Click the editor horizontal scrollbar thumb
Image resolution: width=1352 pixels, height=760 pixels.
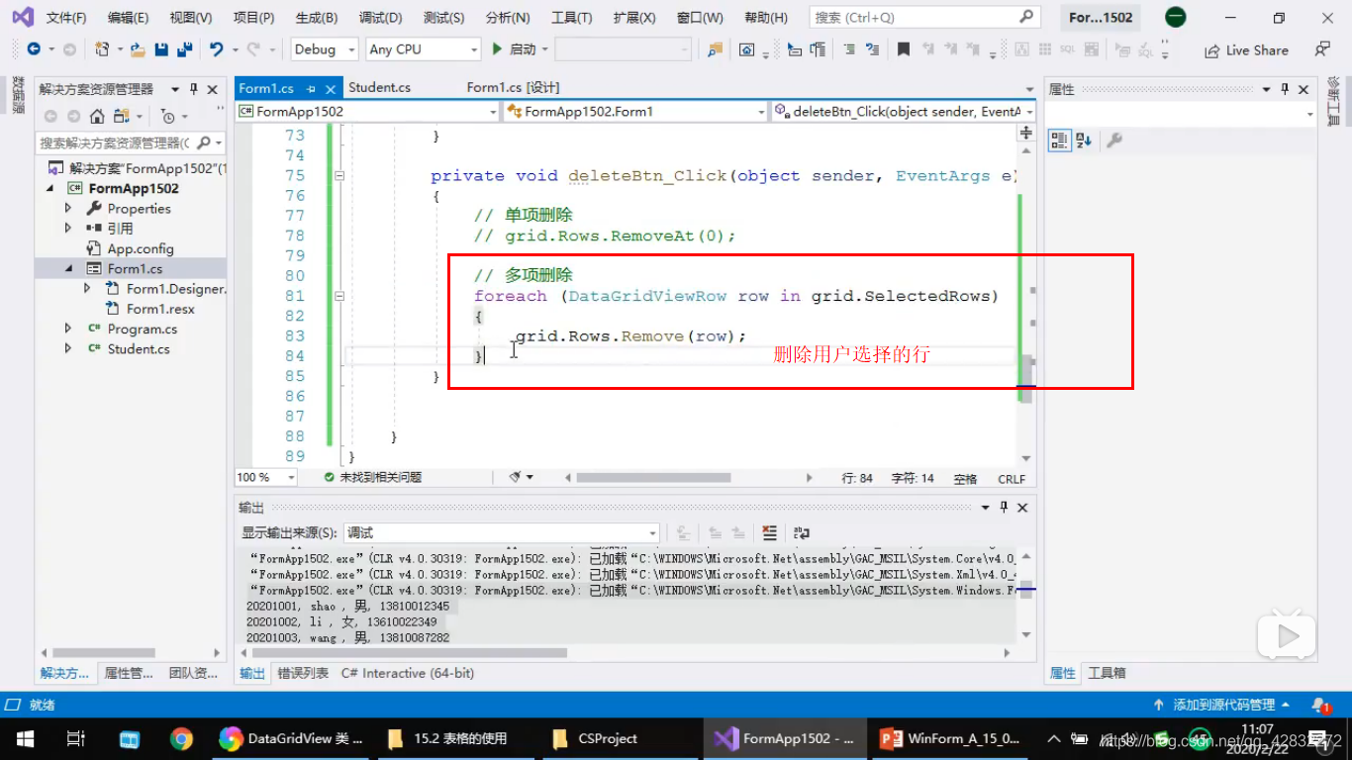pyautogui.click(x=653, y=477)
